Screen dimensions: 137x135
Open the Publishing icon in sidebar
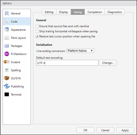point(7,86)
